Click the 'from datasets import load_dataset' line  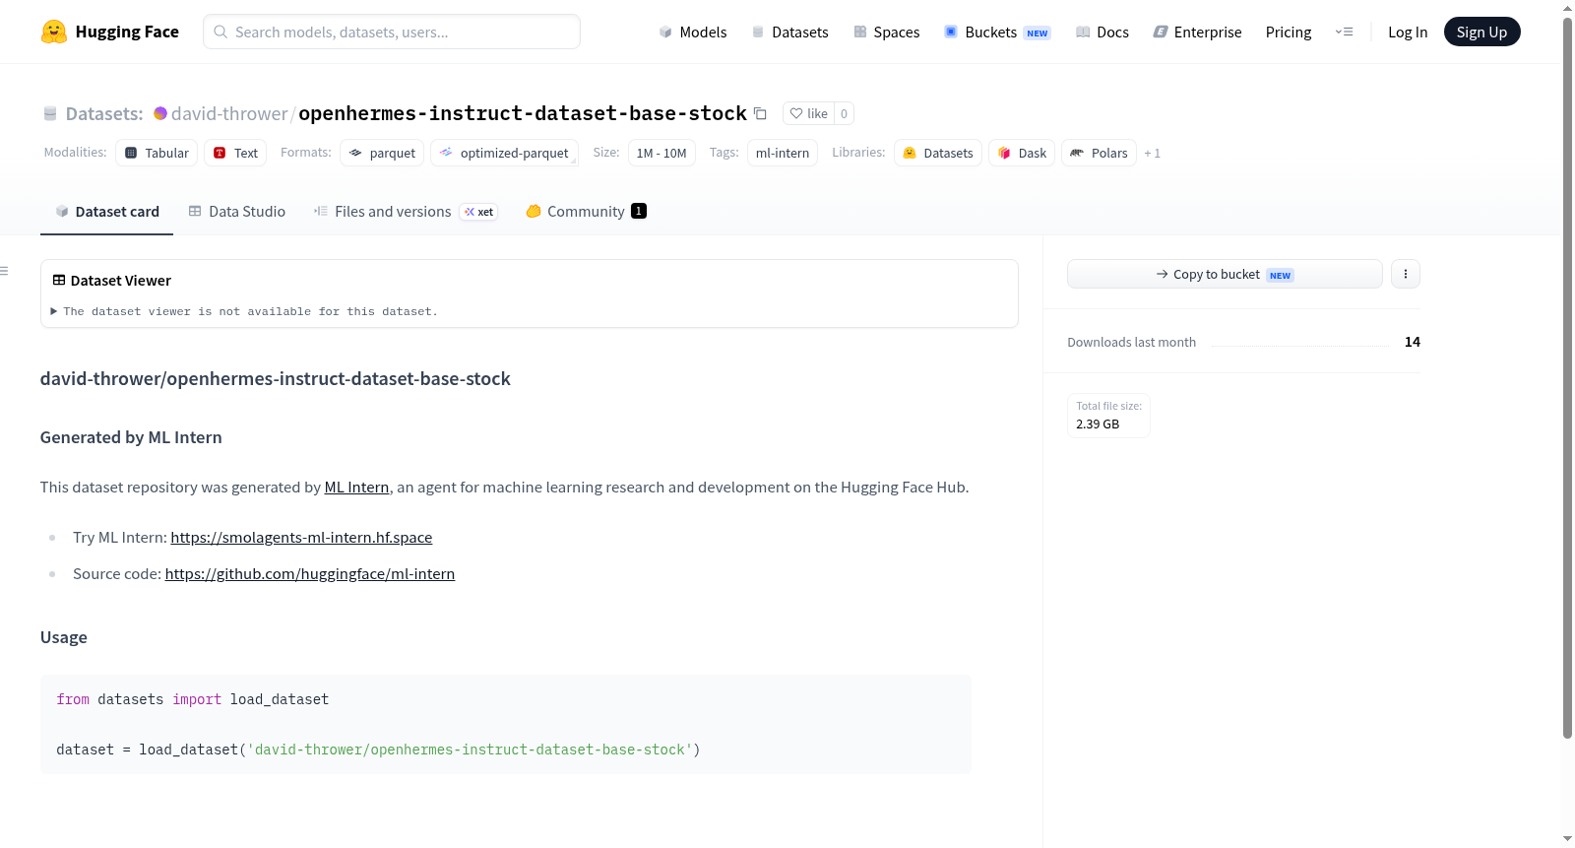tap(193, 699)
